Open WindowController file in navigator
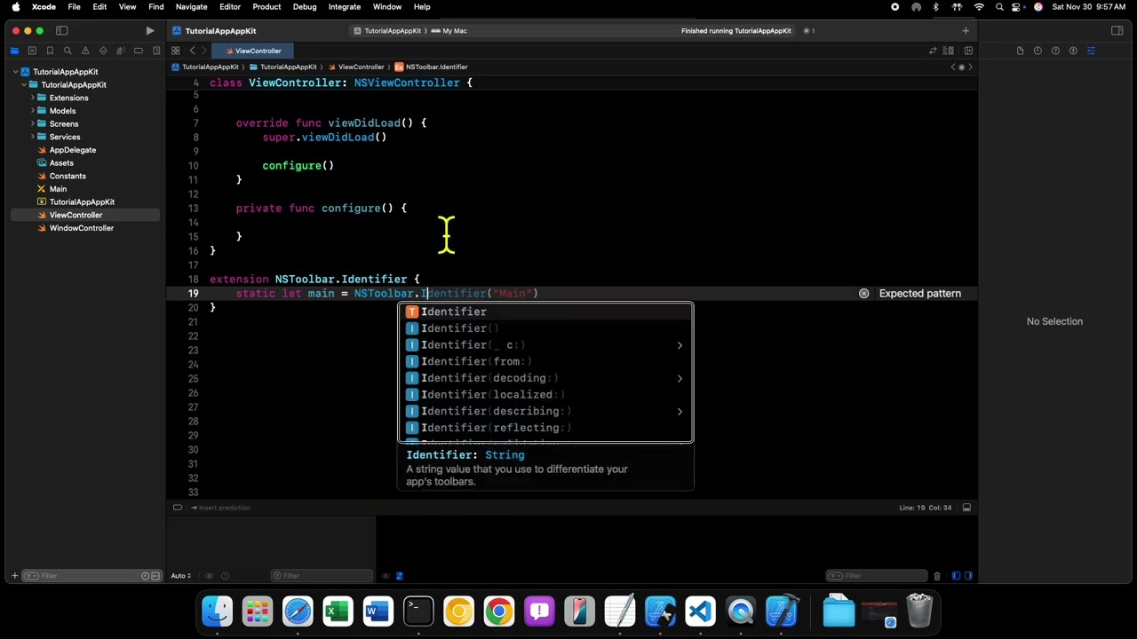1137x639 pixels. [81, 228]
